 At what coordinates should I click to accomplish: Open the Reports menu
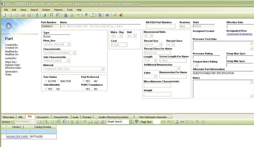click(58, 10)
